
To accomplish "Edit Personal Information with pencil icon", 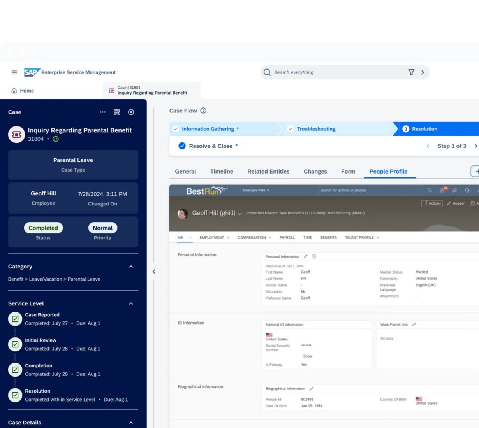I will pos(306,257).
